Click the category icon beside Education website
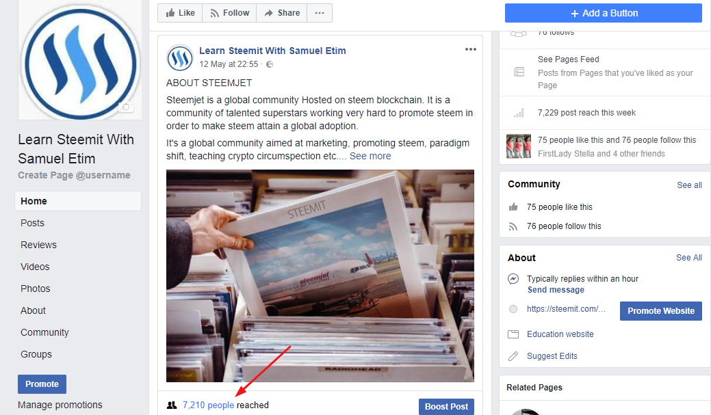The height and width of the screenshot is (415, 711). point(513,334)
